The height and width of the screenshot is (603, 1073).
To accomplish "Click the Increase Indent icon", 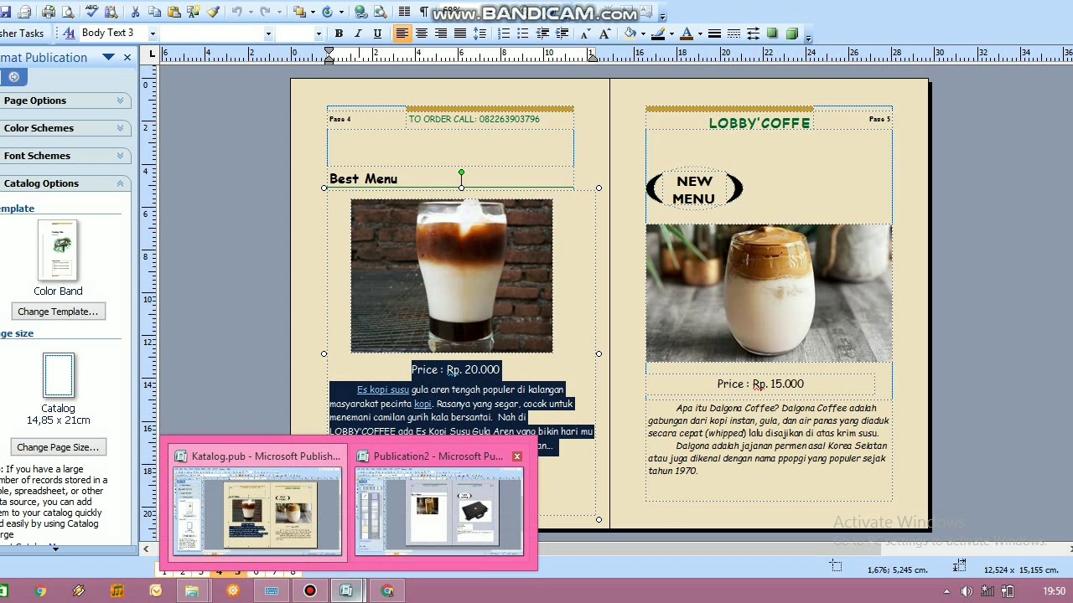I will pyautogui.click(x=562, y=33).
